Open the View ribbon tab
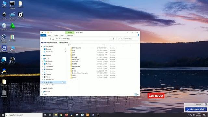Viewport: 208px width, 117px height. tap(62, 35)
